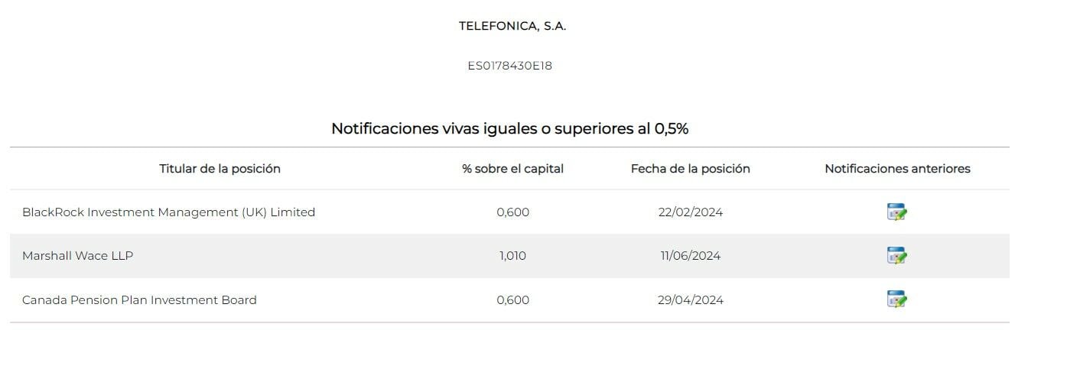This screenshot has width=1067, height=369.
Task: Open previous notifications icon for BlackRock
Action: pos(896,212)
